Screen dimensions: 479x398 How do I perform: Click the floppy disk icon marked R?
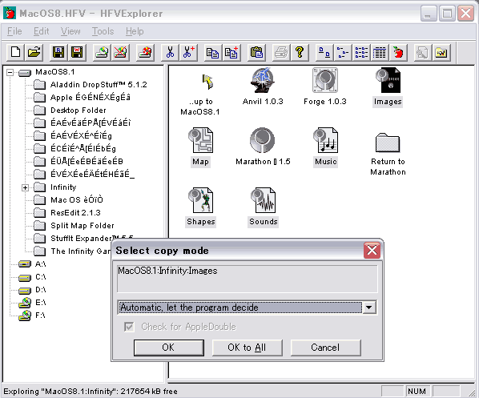[58, 52]
